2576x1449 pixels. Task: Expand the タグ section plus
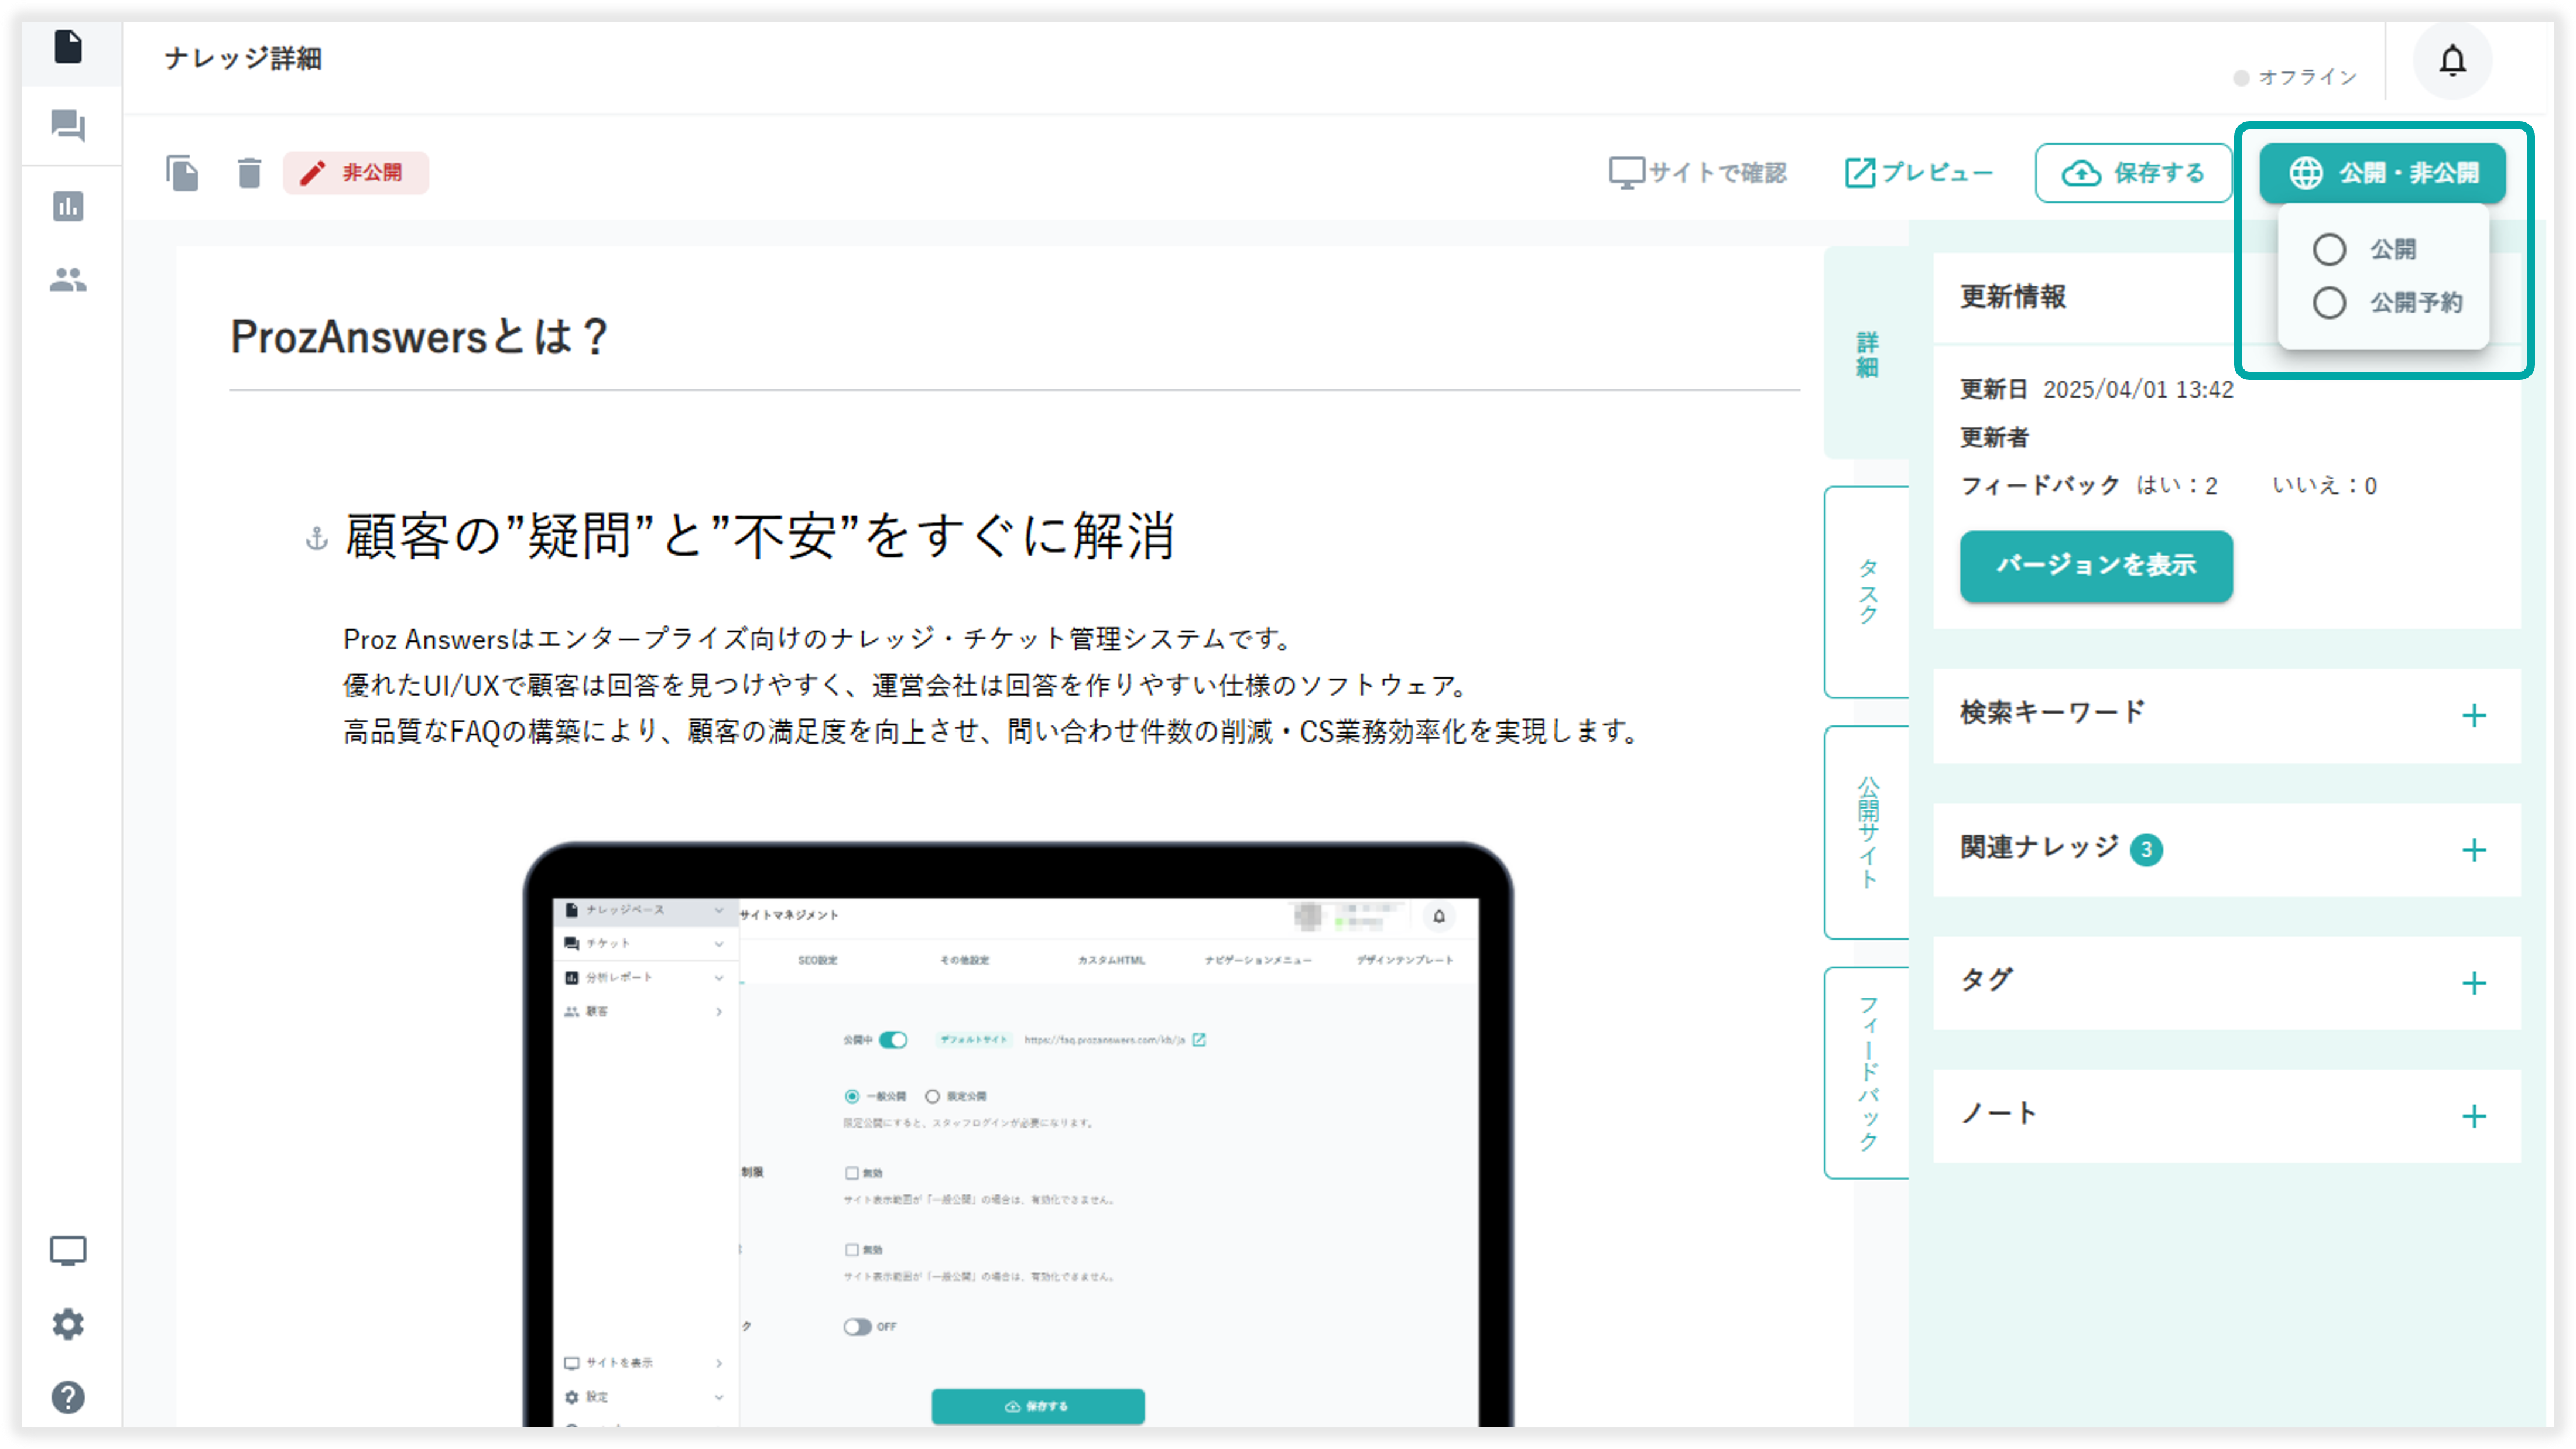pyautogui.click(x=2473, y=984)
